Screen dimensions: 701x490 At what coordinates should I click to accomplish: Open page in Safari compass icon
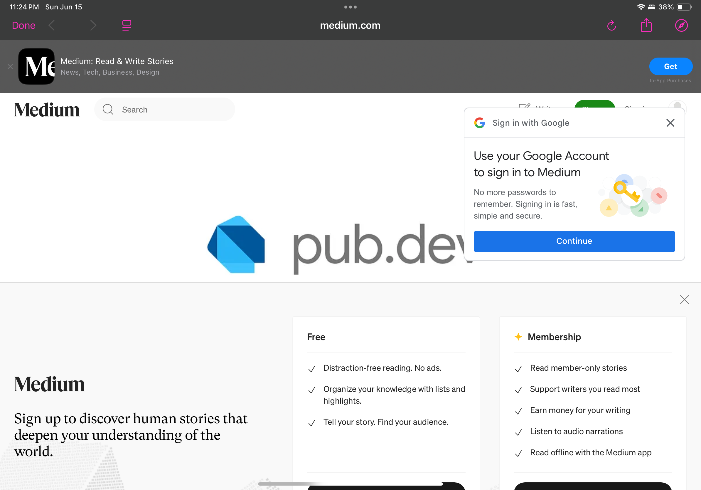point(681,25)
